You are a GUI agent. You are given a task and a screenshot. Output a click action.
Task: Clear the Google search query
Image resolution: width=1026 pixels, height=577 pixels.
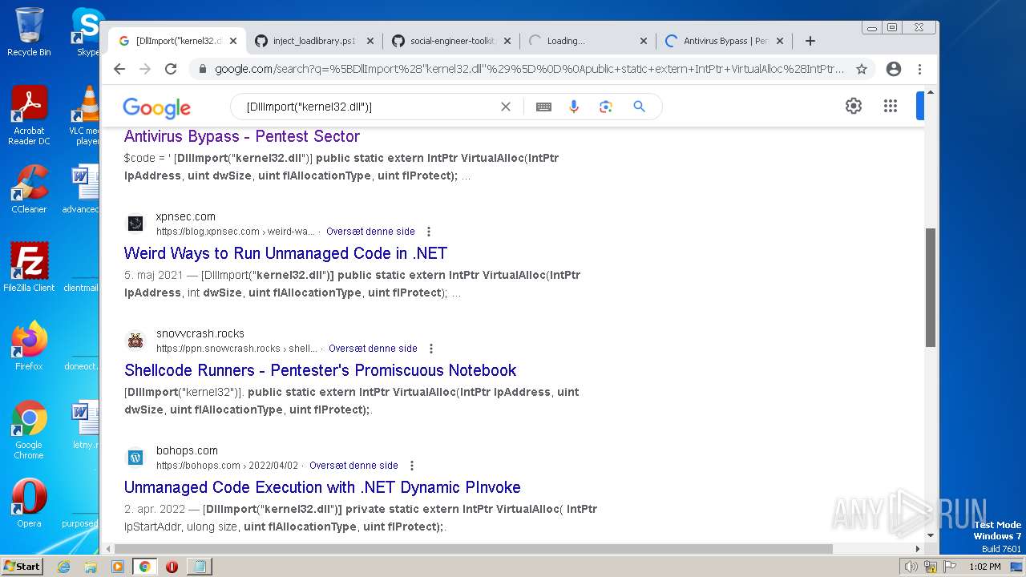[506, 107]
